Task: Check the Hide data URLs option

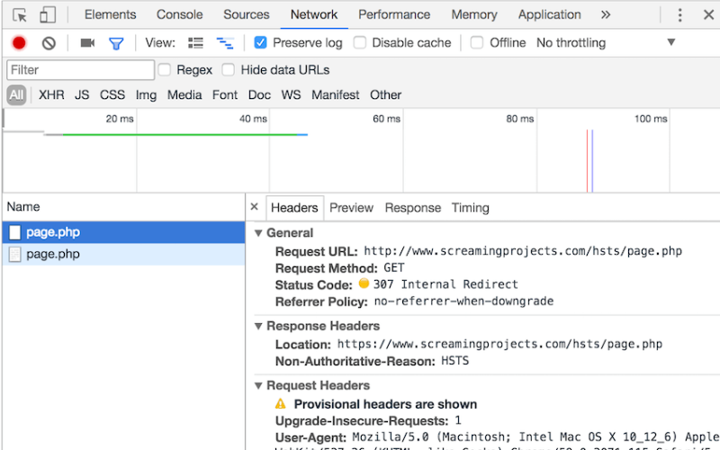Action: click(x=229, y=70)
